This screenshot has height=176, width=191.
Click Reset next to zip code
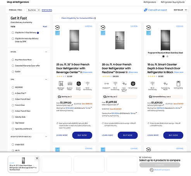coord(45,26)
